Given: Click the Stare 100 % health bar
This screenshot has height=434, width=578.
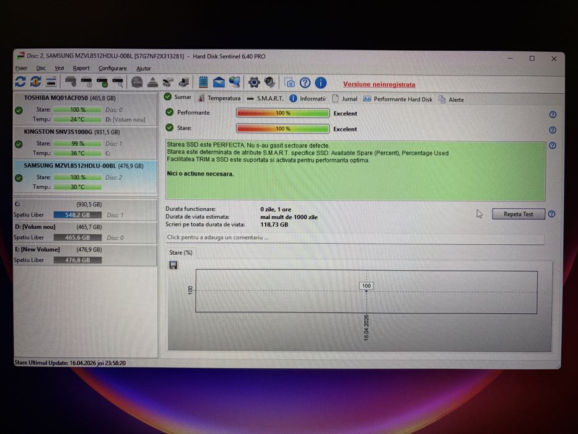Looking at the screenshot, I should pos(282,128).
